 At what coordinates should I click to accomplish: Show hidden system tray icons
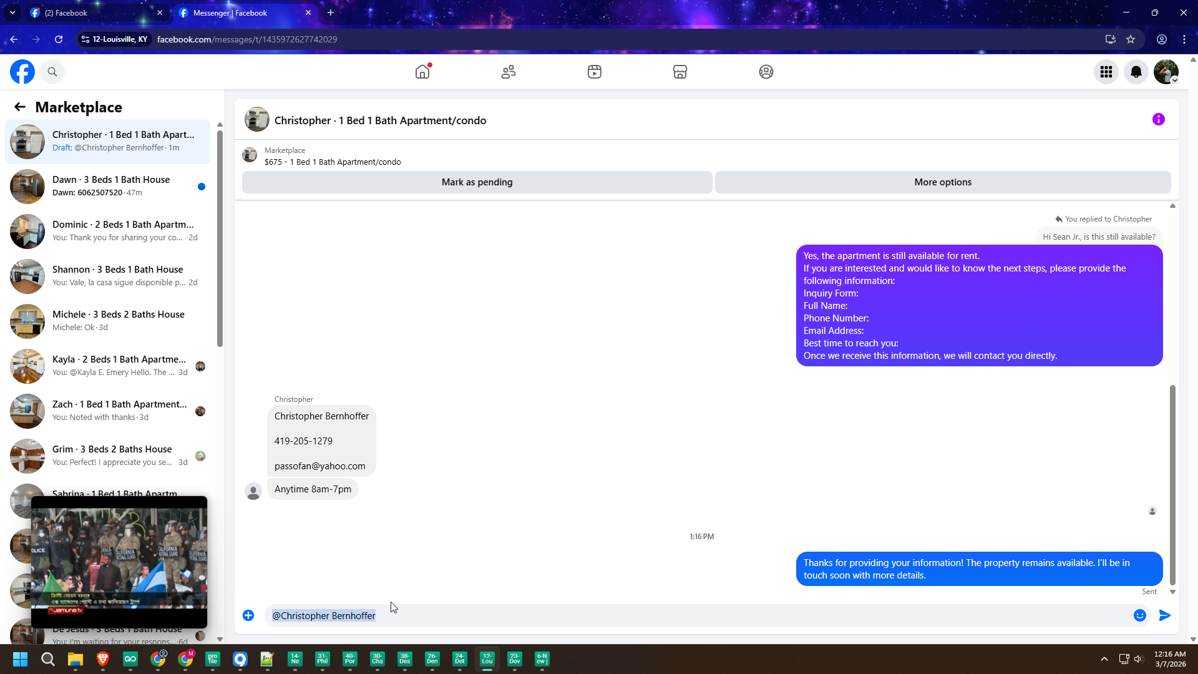[1104, 659]
